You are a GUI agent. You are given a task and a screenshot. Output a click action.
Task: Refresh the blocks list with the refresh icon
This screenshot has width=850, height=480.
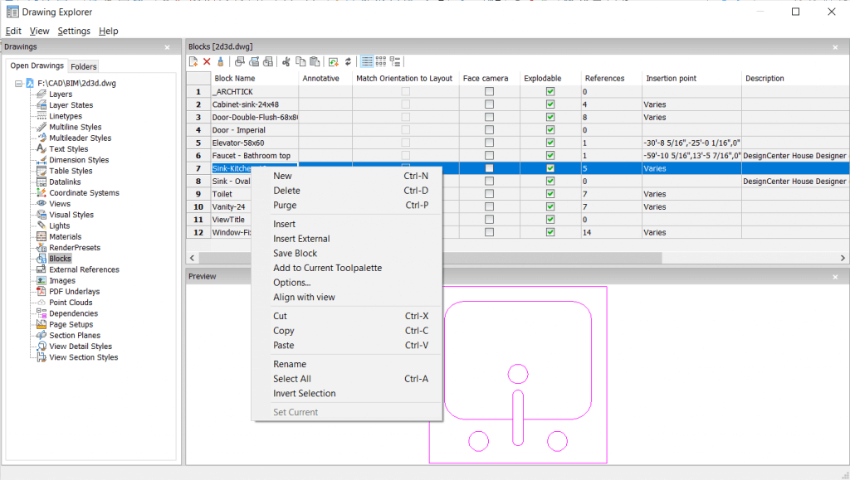pos(349,61)
